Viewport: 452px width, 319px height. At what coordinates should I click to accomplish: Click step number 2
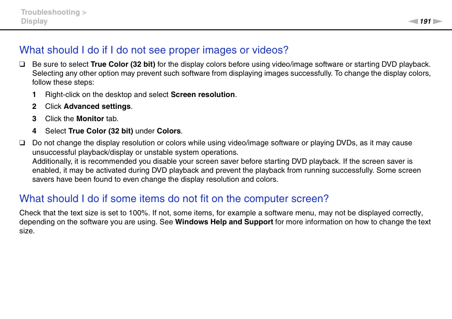pyautogui.click(x=34, y=106)
